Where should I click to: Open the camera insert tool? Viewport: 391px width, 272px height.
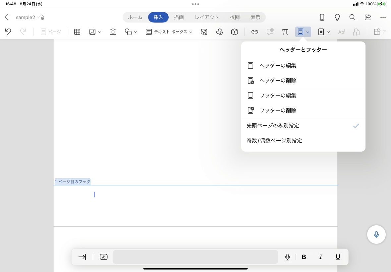[113, 32]
